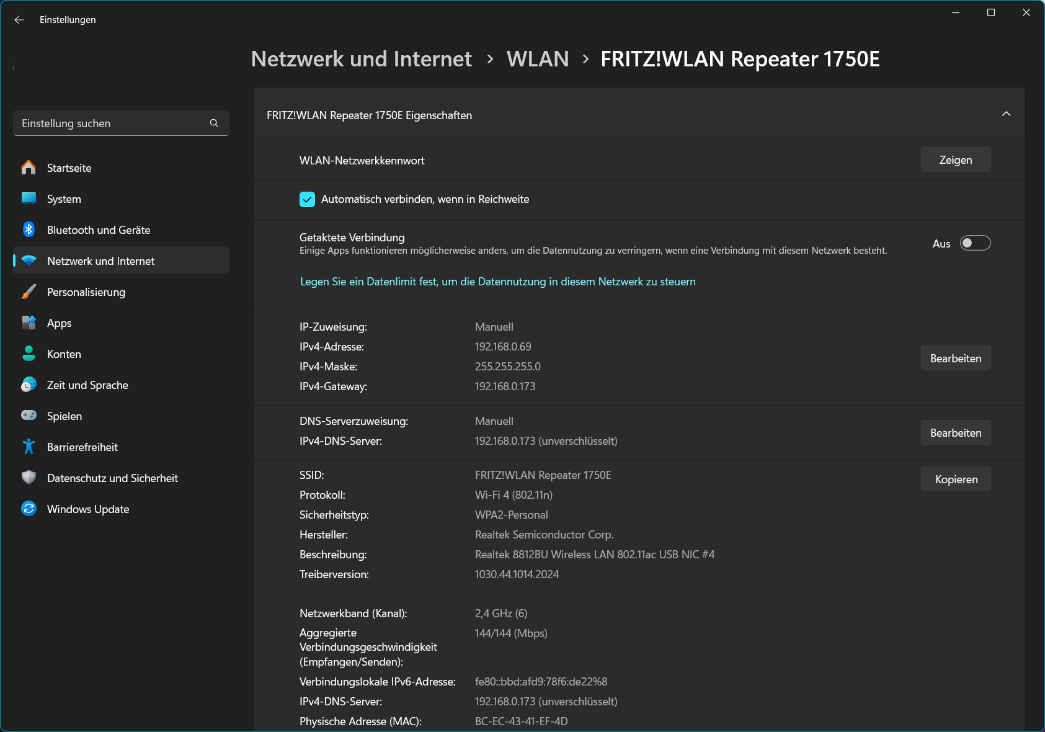1045x732 pixels.
Task: Open the Datenlimit festlegen link
Action: [497, 281]
